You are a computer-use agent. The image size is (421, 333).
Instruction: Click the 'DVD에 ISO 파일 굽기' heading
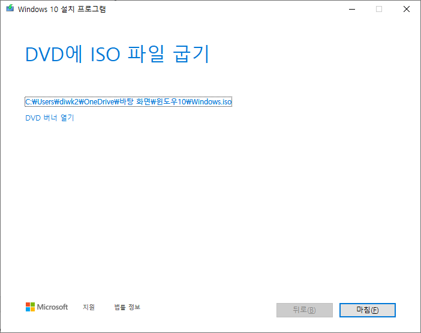click(117, 54)
